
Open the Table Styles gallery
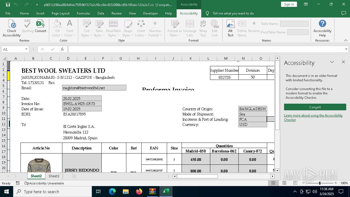[99, 28]
